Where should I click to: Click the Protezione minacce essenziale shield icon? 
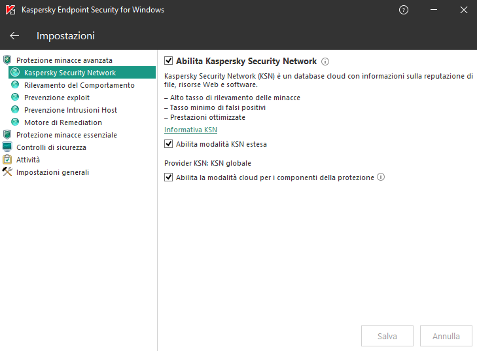pos(7,134)
